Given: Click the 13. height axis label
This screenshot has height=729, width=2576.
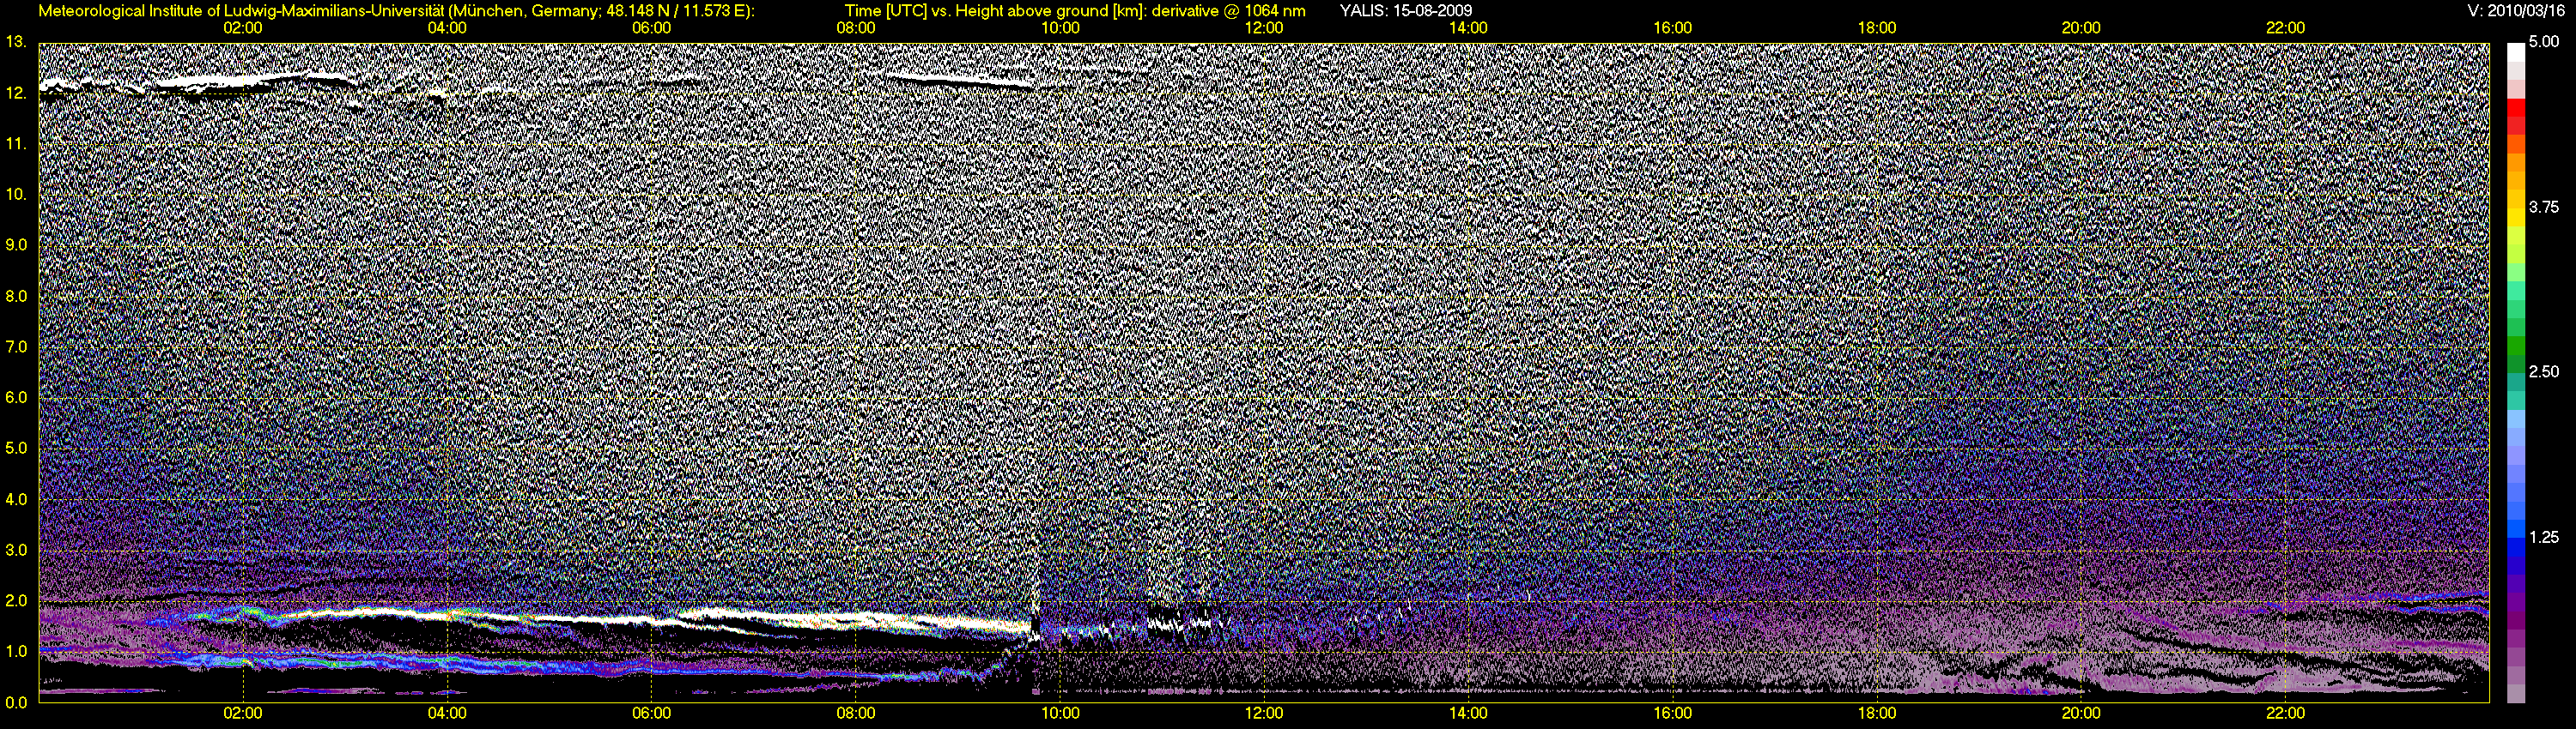Looking at the screenshot, I should tap(15, 42).
